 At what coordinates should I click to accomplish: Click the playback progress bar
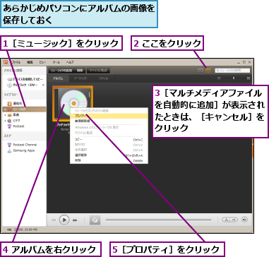[158, 220]
